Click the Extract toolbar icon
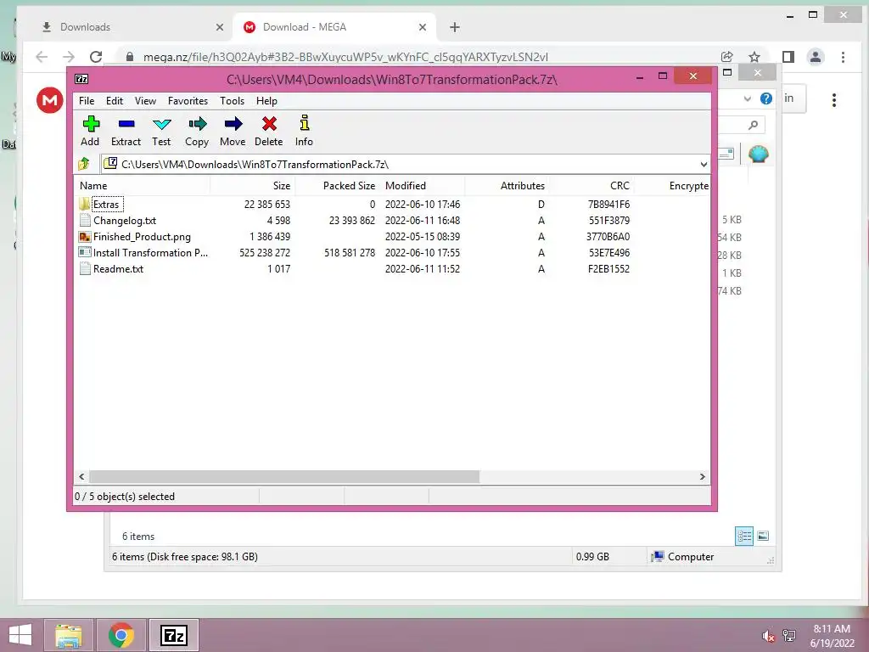Screen dimensions: 869x652 [x=126, y=131]
